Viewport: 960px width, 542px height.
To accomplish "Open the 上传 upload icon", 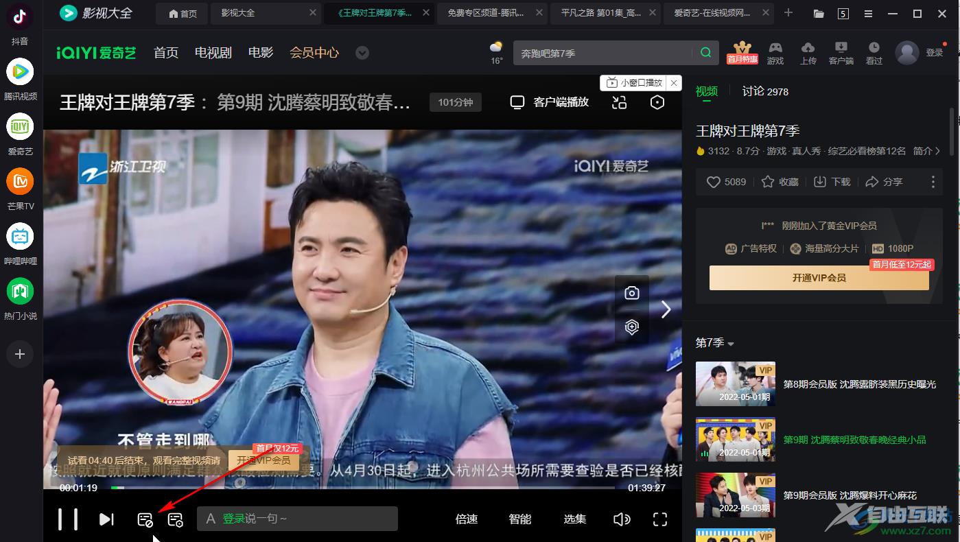I will pyautogui.click(x=808, y=52).
